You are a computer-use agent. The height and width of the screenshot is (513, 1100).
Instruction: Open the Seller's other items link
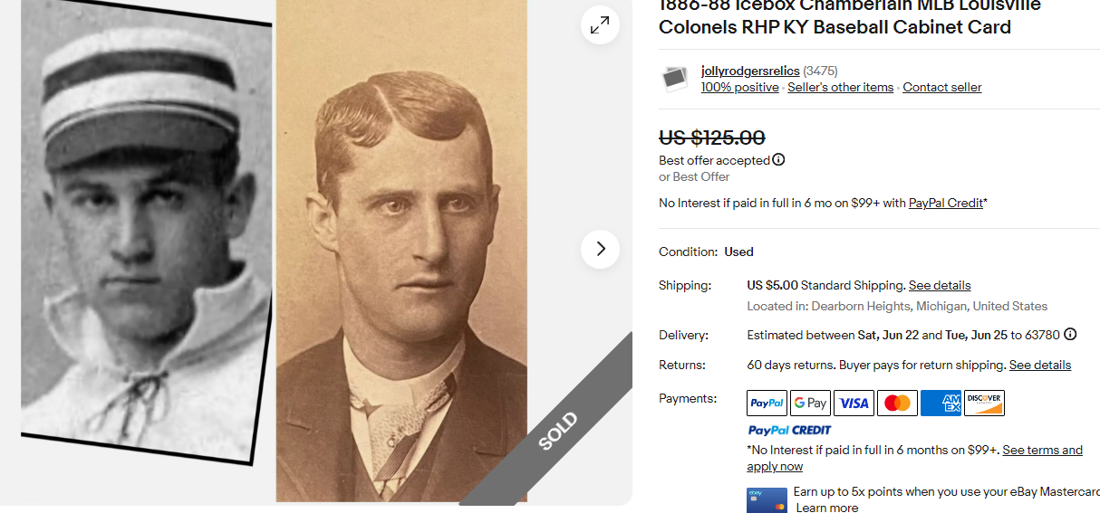click(840, 88)
